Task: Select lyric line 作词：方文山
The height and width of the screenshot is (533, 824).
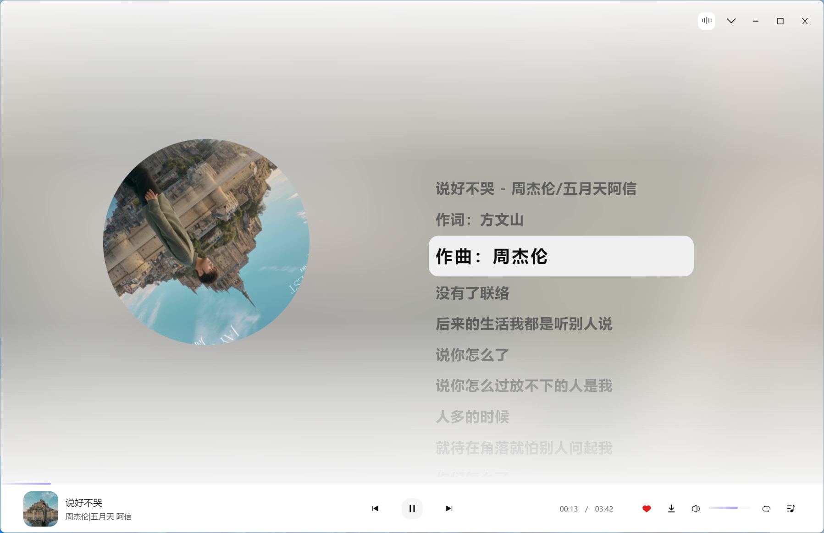Action: tap(480, 220)
